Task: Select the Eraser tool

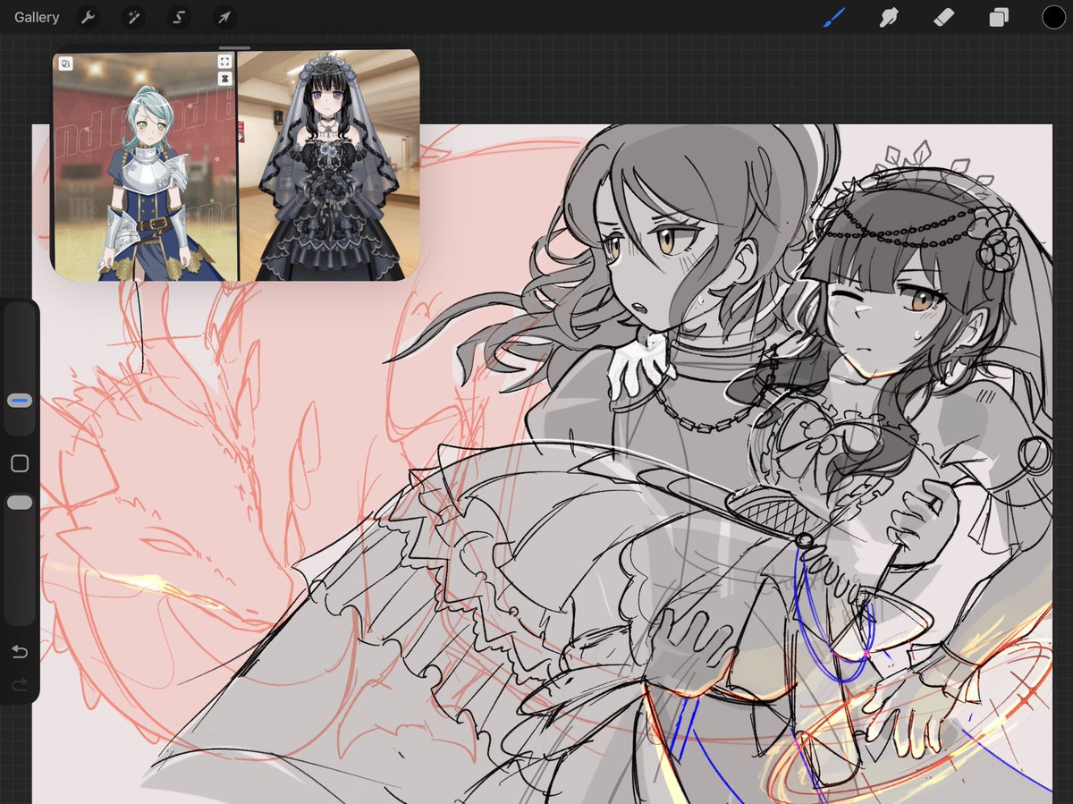Action: [944, 17]
